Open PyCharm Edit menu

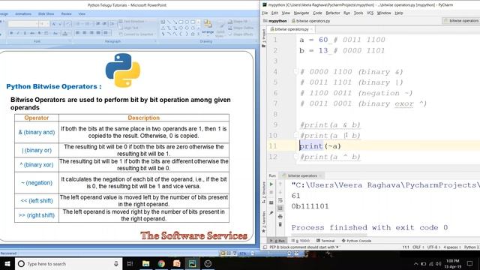coord(275,13)
